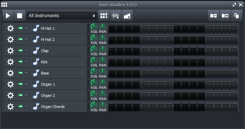Maximize the Beat+Bassline Editor window
The image size is (245, 129).
click(x=234, y=5)
